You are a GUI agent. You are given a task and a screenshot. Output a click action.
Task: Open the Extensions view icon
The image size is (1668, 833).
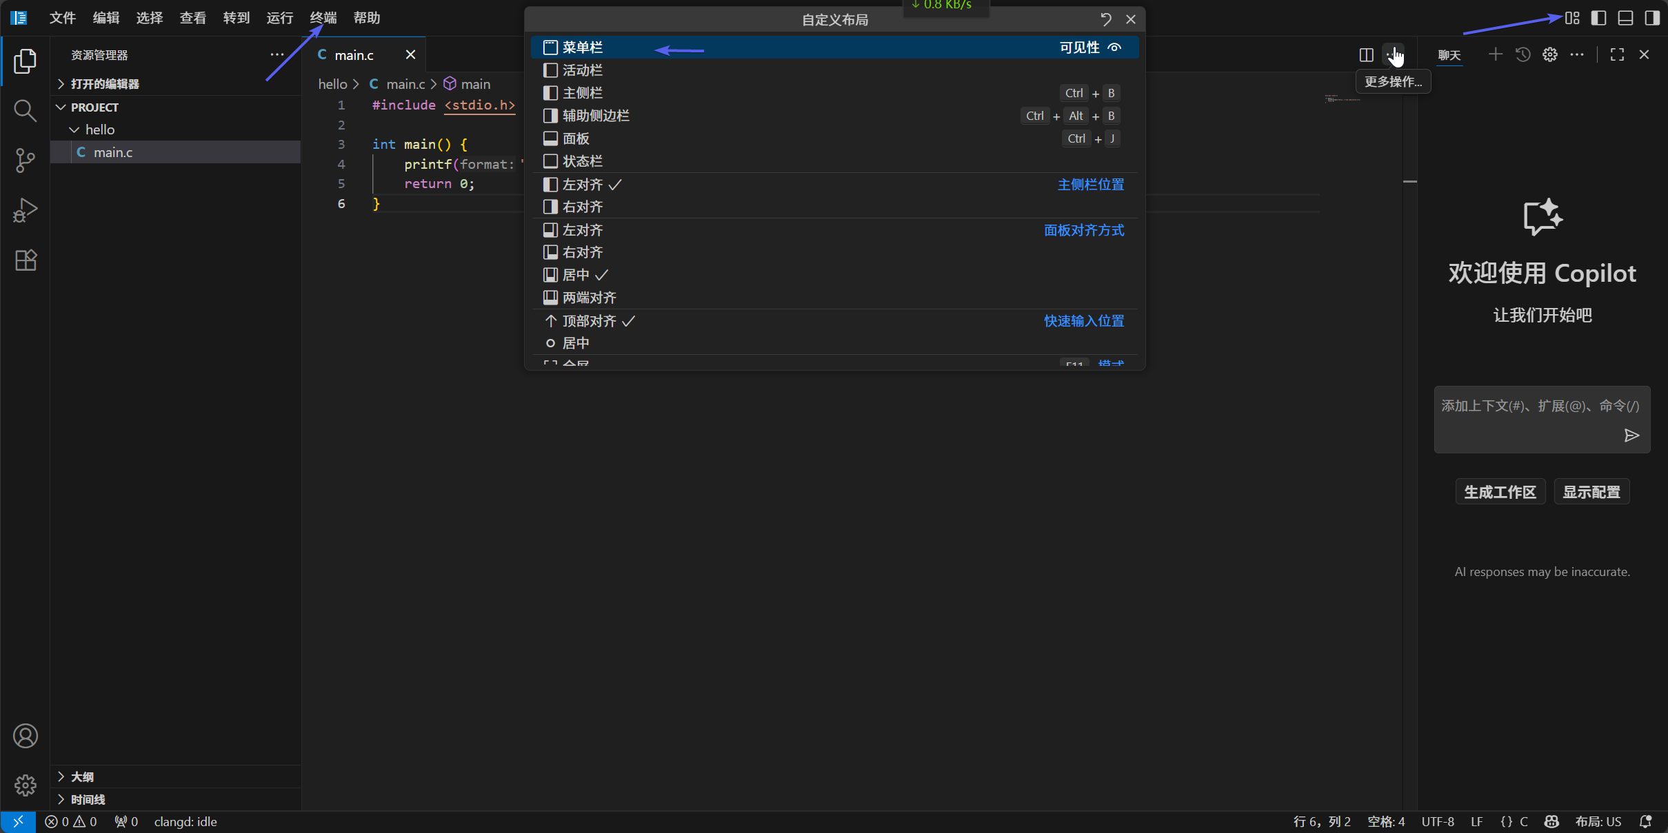coord(25,260)
